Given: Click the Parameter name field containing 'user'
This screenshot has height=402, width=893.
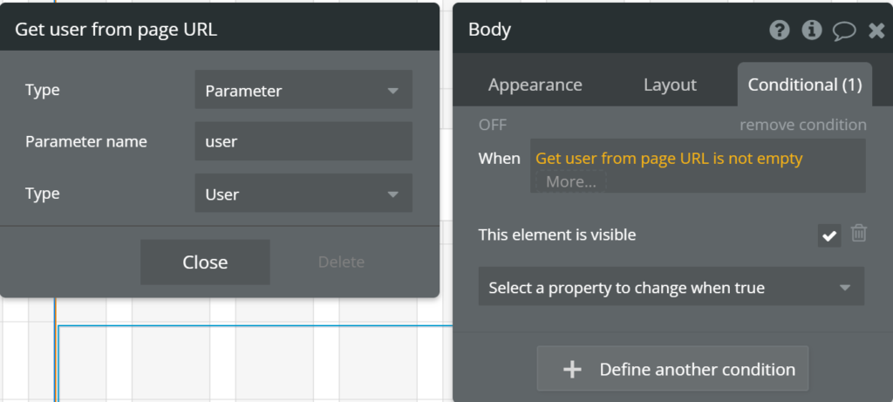Looking at the screenshot, I should [x=303, y=141].
